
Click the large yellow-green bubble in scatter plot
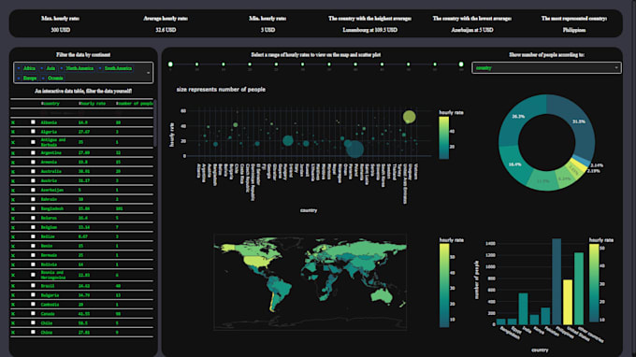click(410, 117)
